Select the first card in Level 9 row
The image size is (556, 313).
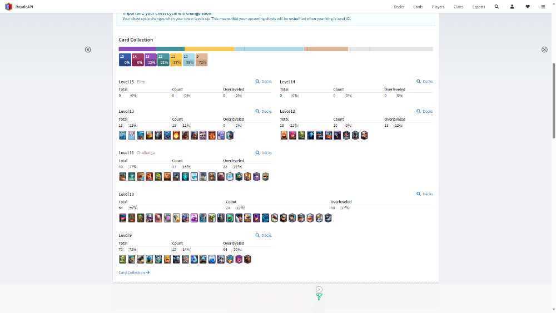(x=123, y=259)
